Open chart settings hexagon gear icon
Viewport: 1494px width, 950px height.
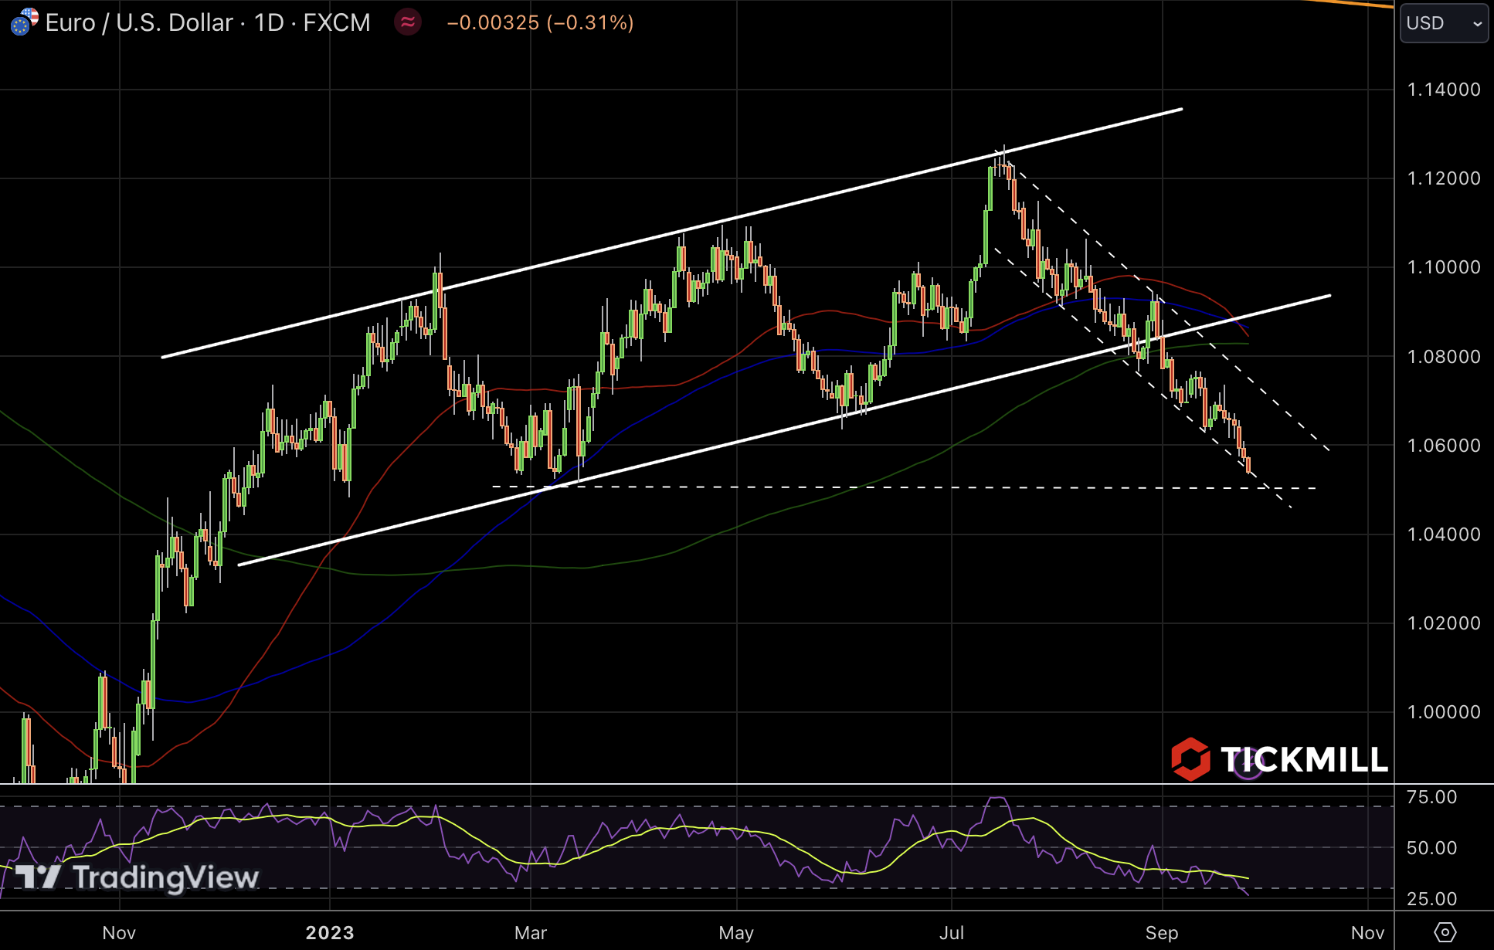[1445, 932]
